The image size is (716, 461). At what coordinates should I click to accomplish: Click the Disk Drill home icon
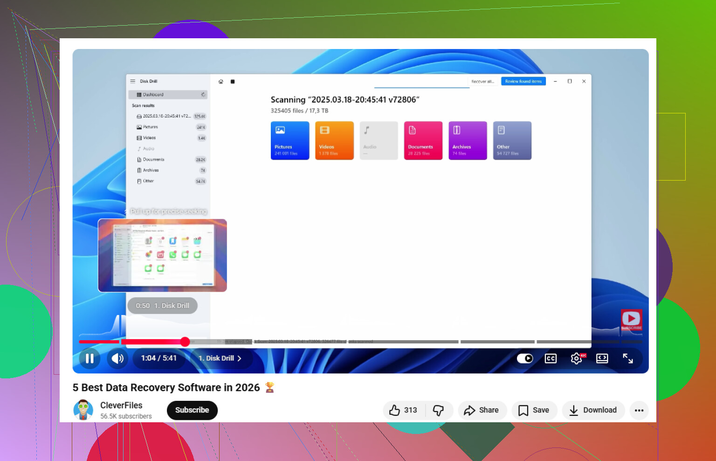click(x=221, y=82)
